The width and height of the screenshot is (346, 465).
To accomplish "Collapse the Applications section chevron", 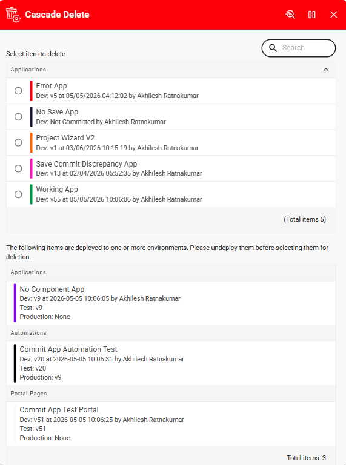I will [x=326, y=70].
